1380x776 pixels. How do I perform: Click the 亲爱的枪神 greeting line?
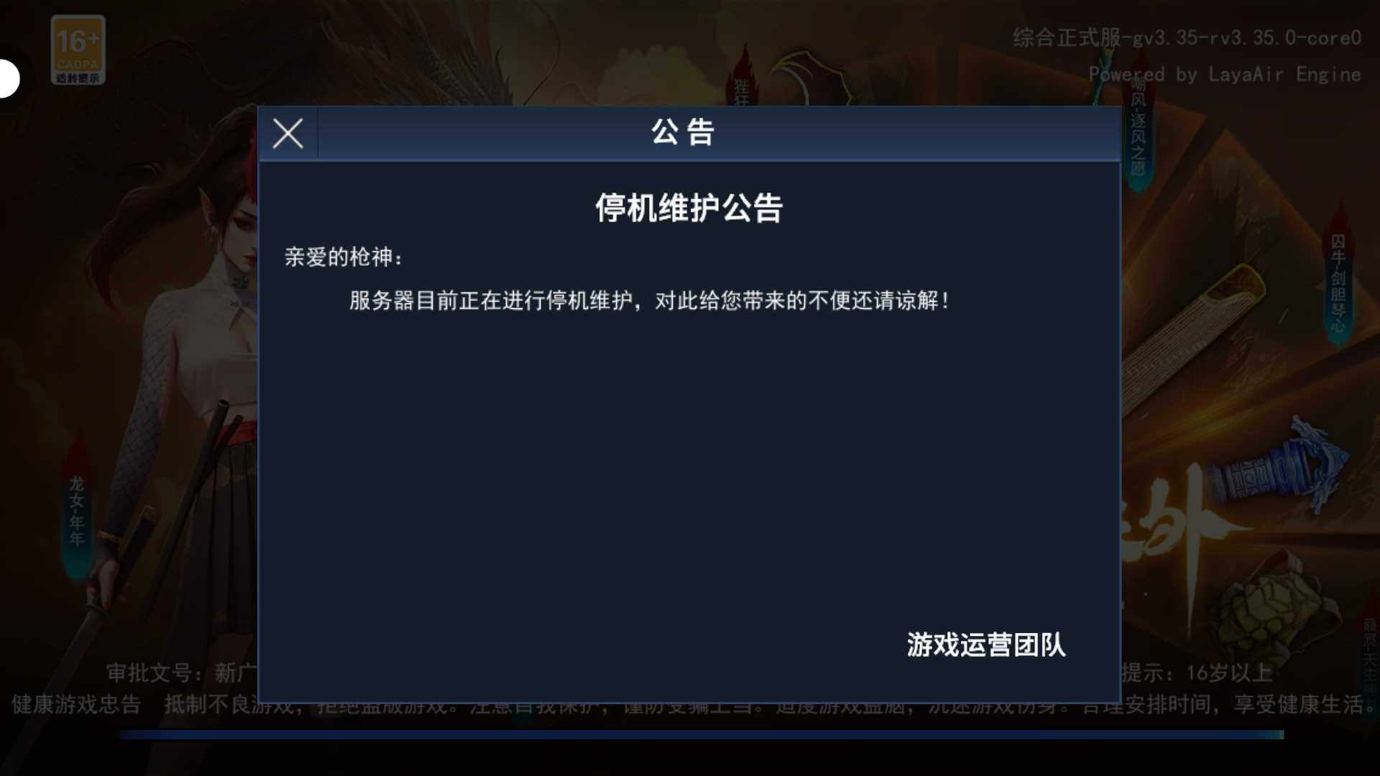point(344,257)
